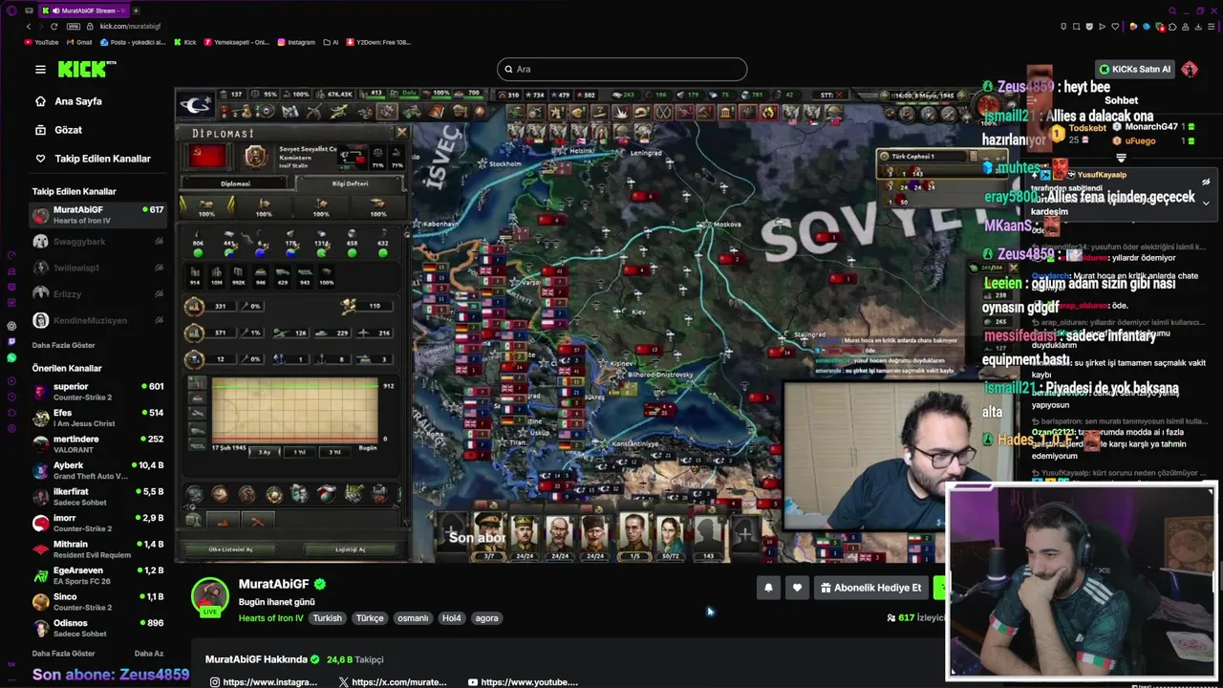The image size is (1223, 688).
Task: Go to the Kick logo home
Action: pos(86,69)
